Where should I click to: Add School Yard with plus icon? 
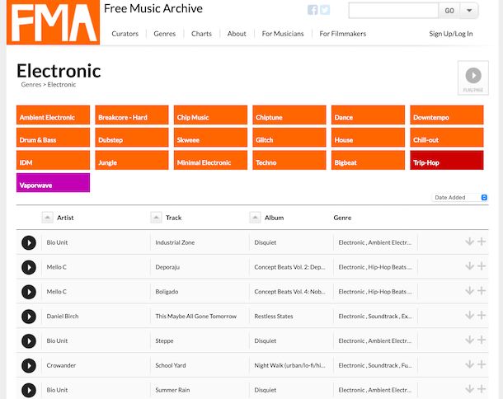pos(482,364)
